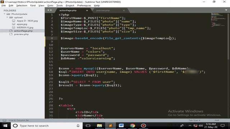This screenshot has width=230, height=129.
Task: Open the Edit menu
Action: (x=11, y=5)
